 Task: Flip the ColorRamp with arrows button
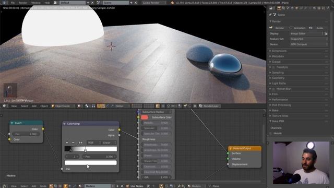click(80, 143)
